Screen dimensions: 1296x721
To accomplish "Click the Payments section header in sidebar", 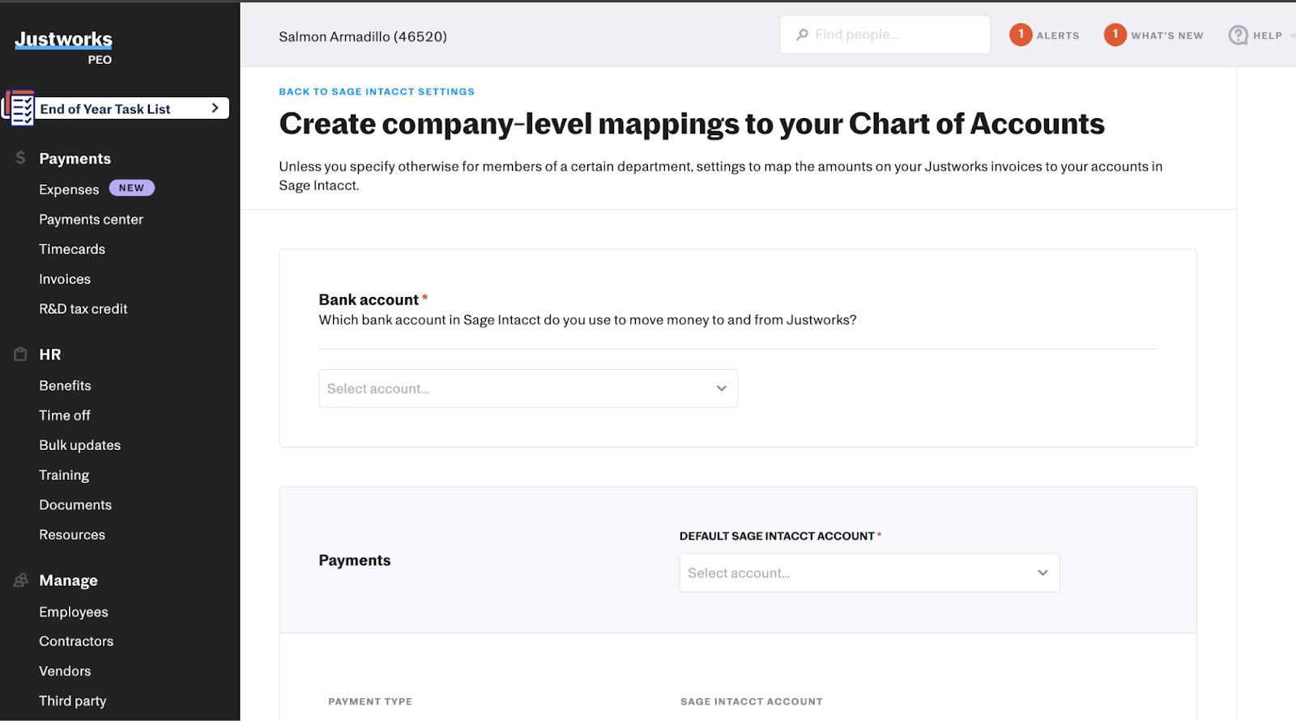I will [x=75, y=159].
